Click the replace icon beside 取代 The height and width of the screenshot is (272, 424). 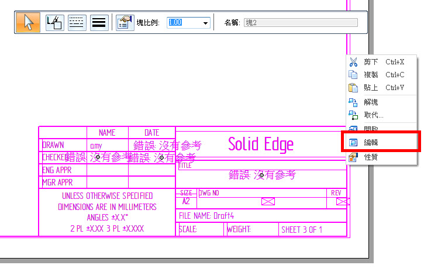[353, 115]
